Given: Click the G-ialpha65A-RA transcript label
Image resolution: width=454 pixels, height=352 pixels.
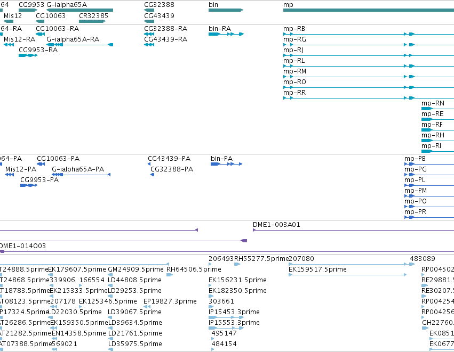Looking at the screenshot, I should tap(73, 39).
